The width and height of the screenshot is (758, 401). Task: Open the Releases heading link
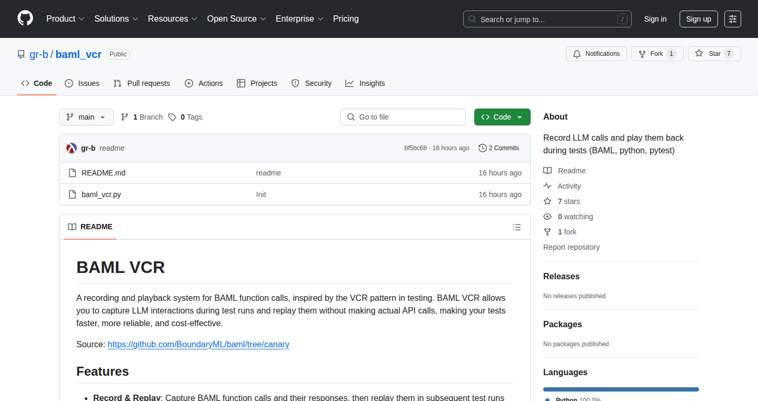coord(561,276)
